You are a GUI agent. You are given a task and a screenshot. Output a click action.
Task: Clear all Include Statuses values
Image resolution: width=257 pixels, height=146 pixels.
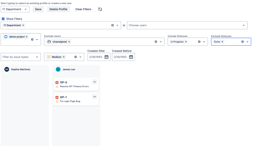pyautogui.click(x=199, y=42)
